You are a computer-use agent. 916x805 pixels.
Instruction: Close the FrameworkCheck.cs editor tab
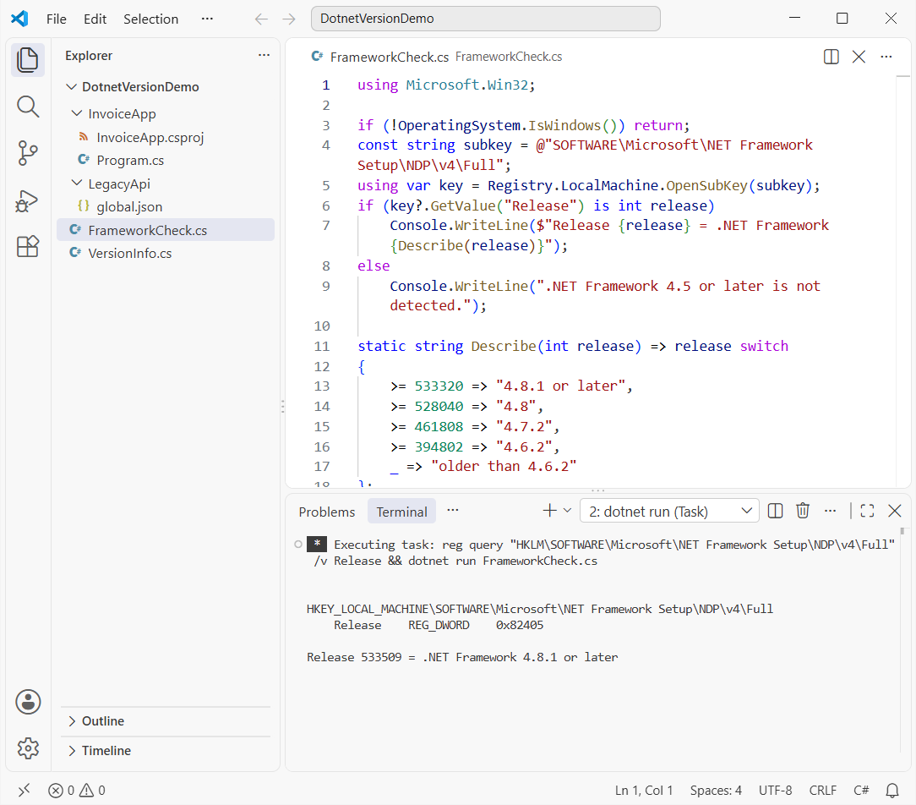coord(859,57)
